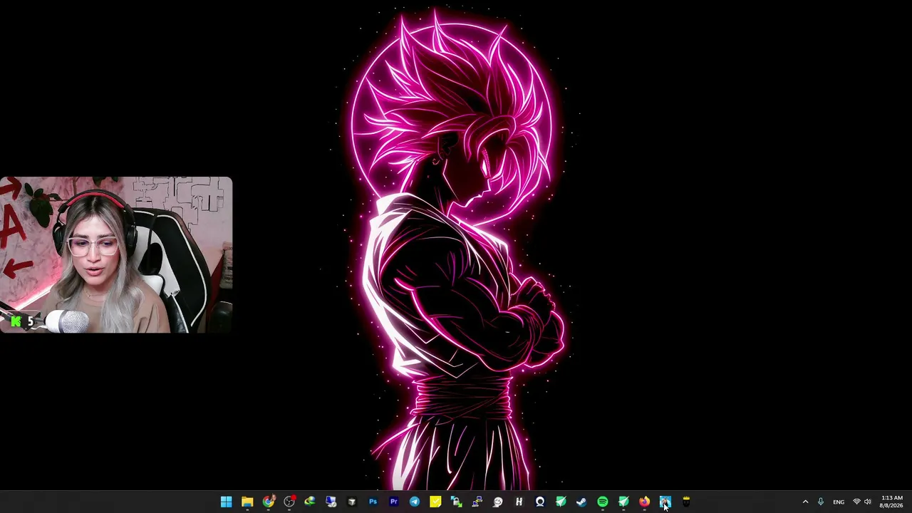Open Wi-Fi network settings in tray
Image resolution: width=912 pixels, height=513 pixels.
pyautogui.click(x=856, y=502)
